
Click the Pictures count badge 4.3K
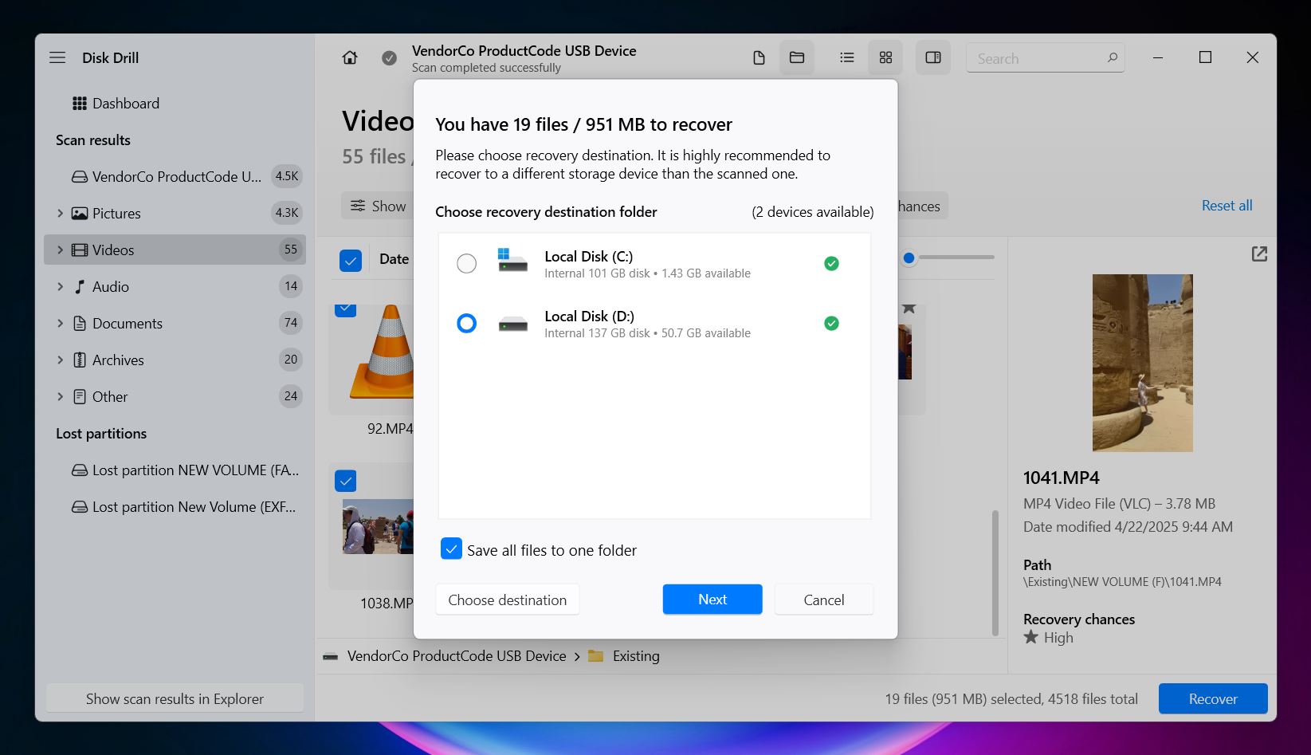287,213
